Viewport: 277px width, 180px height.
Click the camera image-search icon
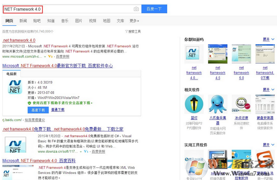[136, 9]
